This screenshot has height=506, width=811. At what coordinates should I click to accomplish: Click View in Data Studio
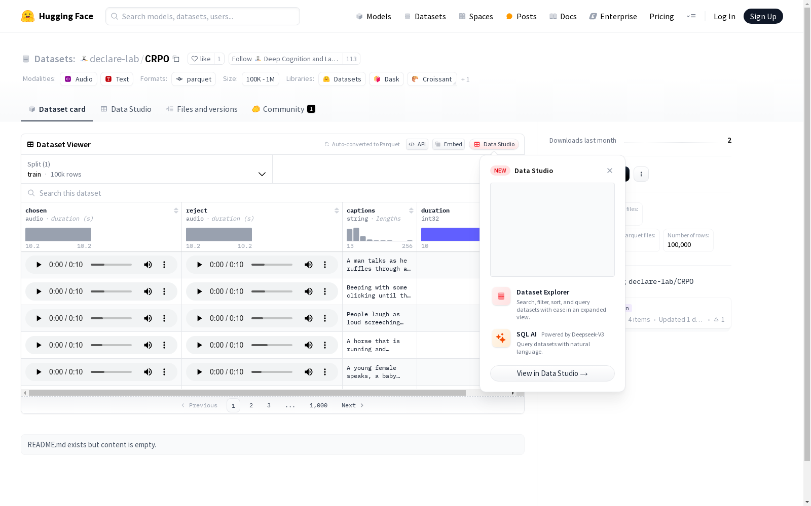pyautogui.click(x=552, y=373)
